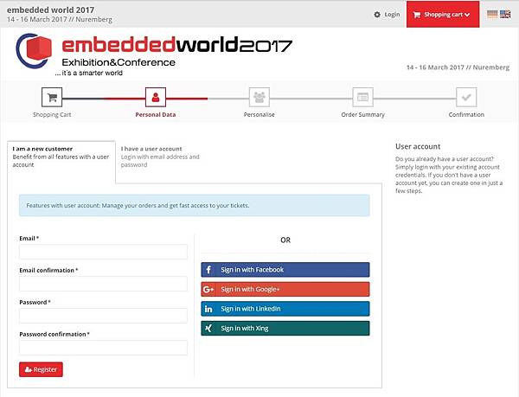Click 'embedded world 2017' header title text
This screenshot has height=397, width=519.
point(51,10)
